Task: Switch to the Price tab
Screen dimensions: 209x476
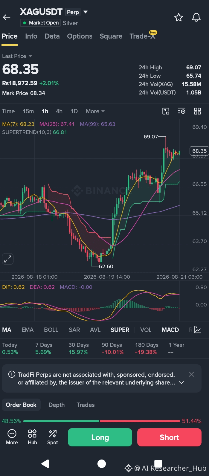Action: (10, 36)
